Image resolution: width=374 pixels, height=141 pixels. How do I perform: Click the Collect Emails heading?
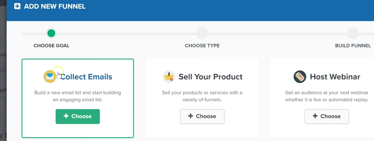click(x=86, y=77)
